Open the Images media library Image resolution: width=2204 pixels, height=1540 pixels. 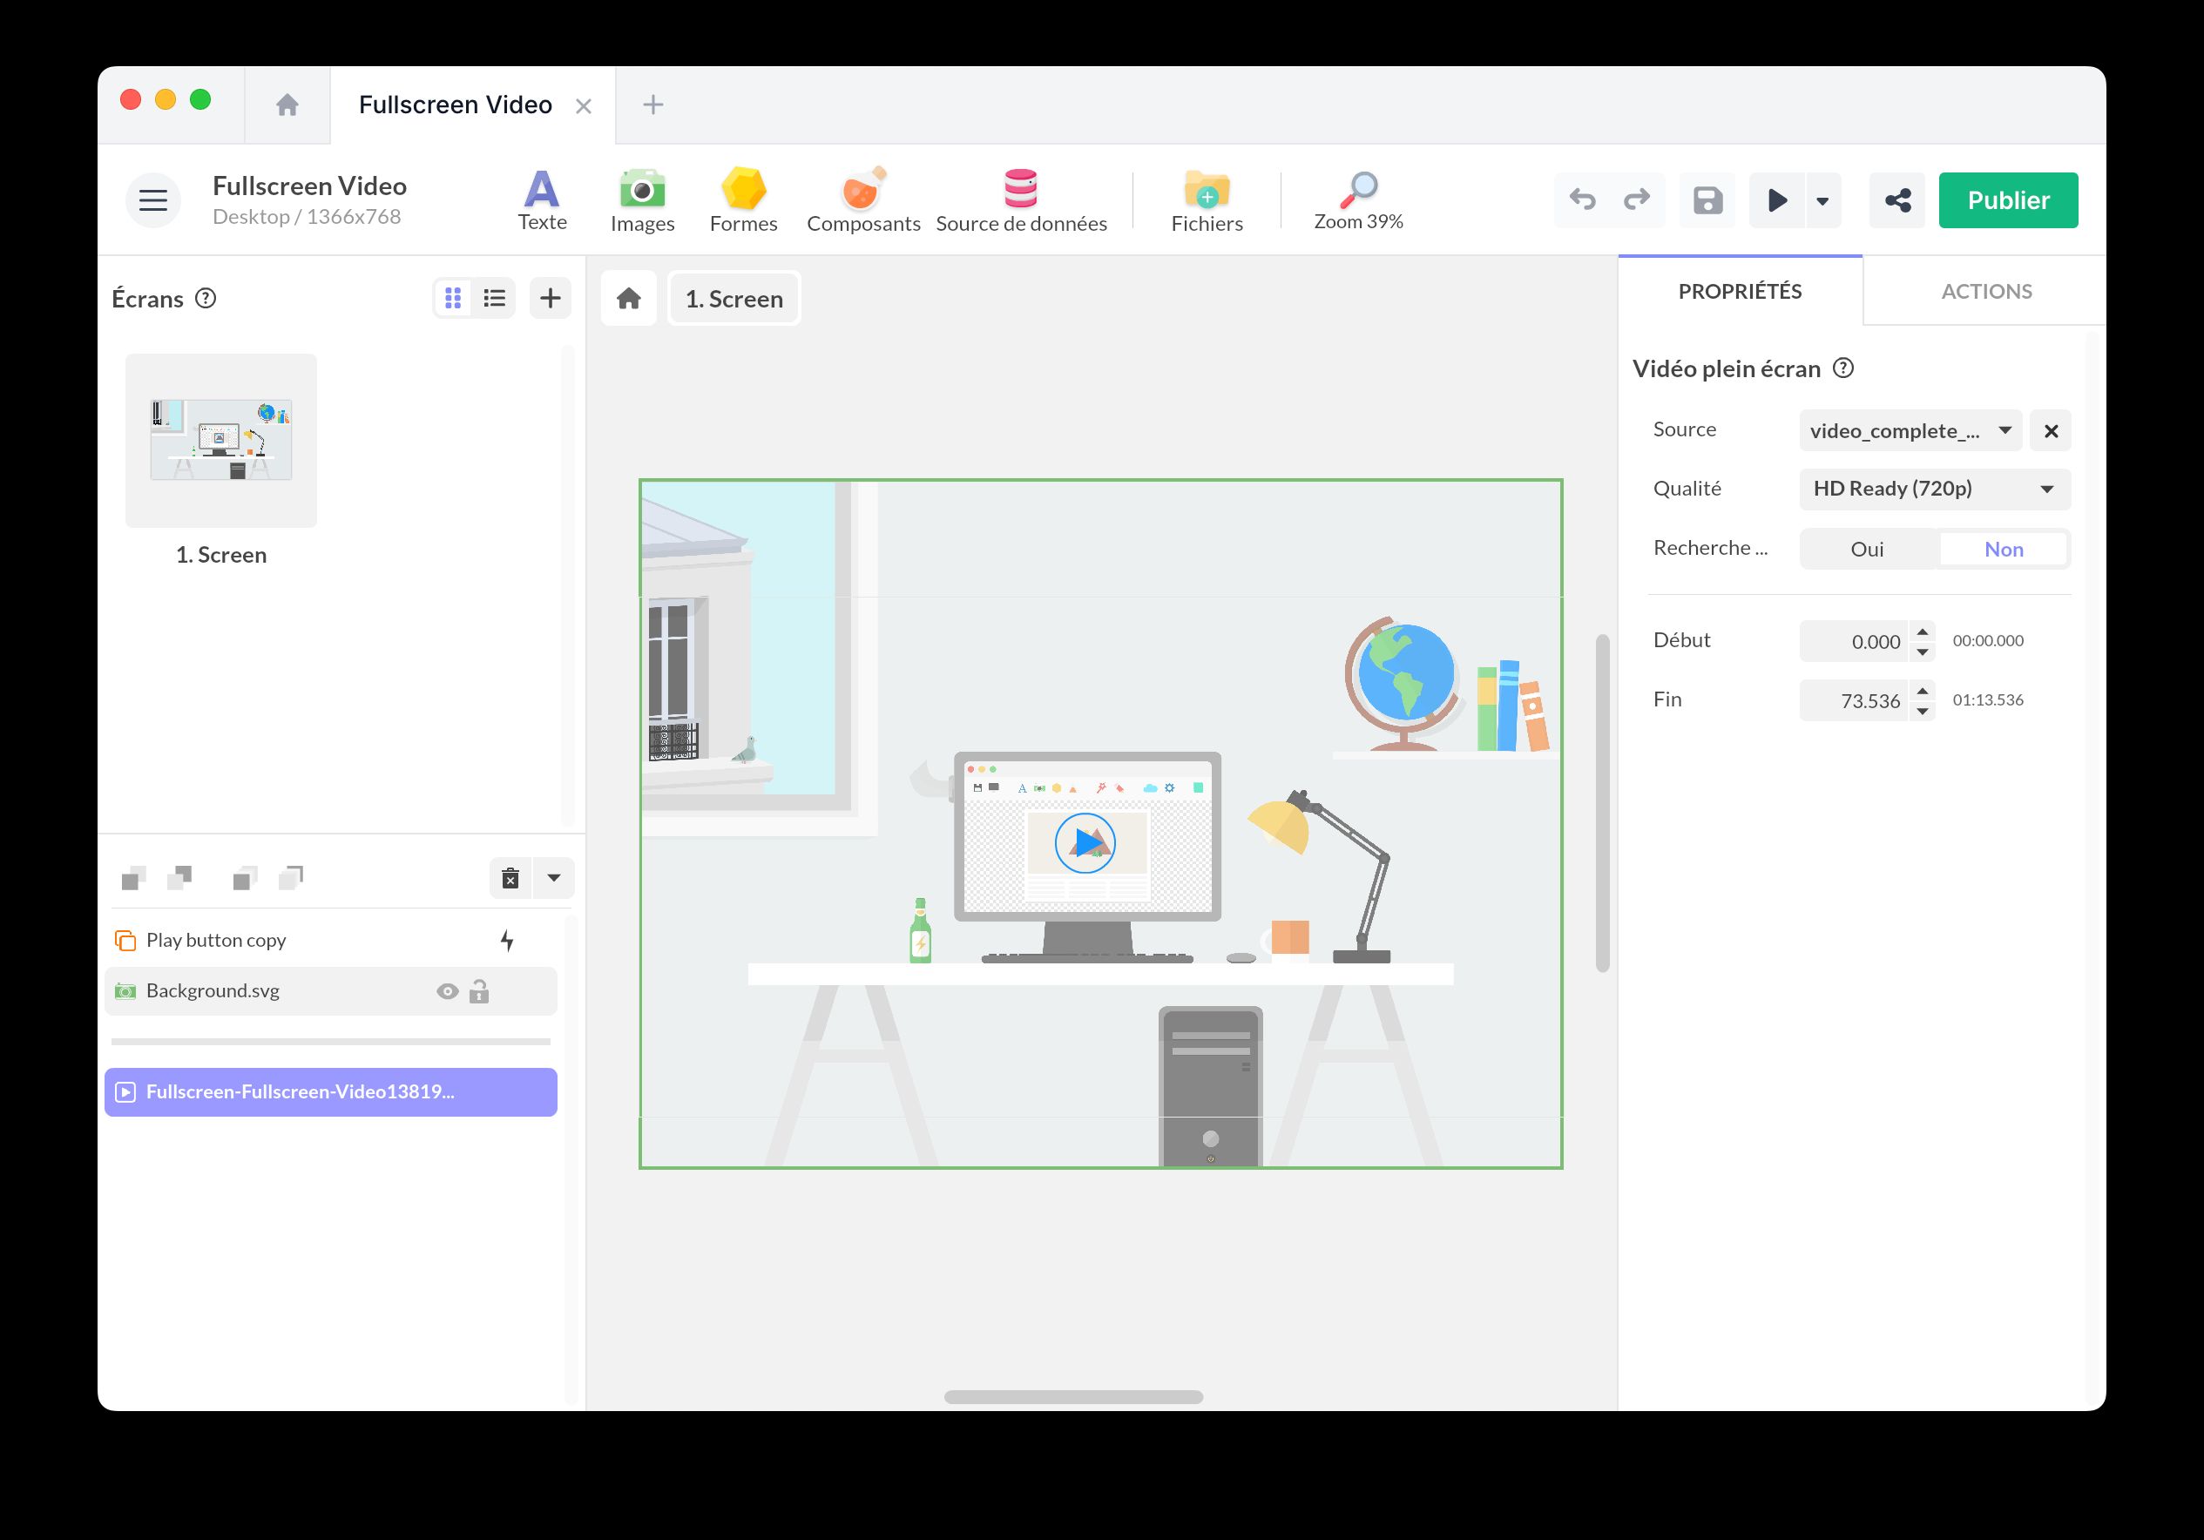[x=641, y=199]
